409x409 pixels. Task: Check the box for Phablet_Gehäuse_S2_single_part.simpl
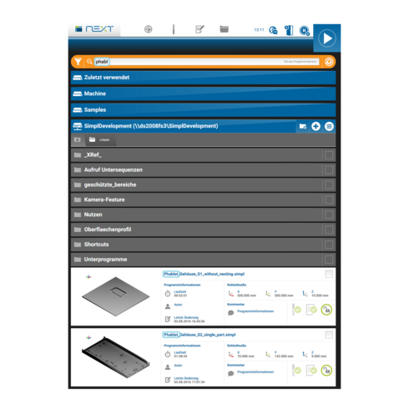[329, 335]
